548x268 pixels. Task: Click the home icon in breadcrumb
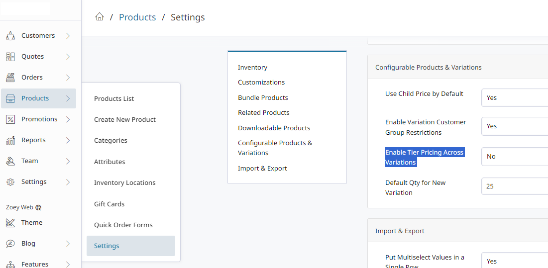100,17
